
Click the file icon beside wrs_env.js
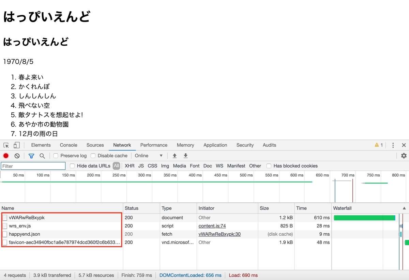coord(5,226)
